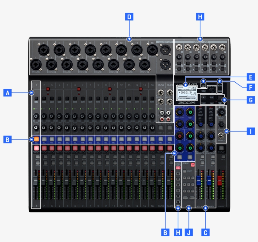Click the HIGH EQ knob
The image size is (258, 242).
coord(190,112)
